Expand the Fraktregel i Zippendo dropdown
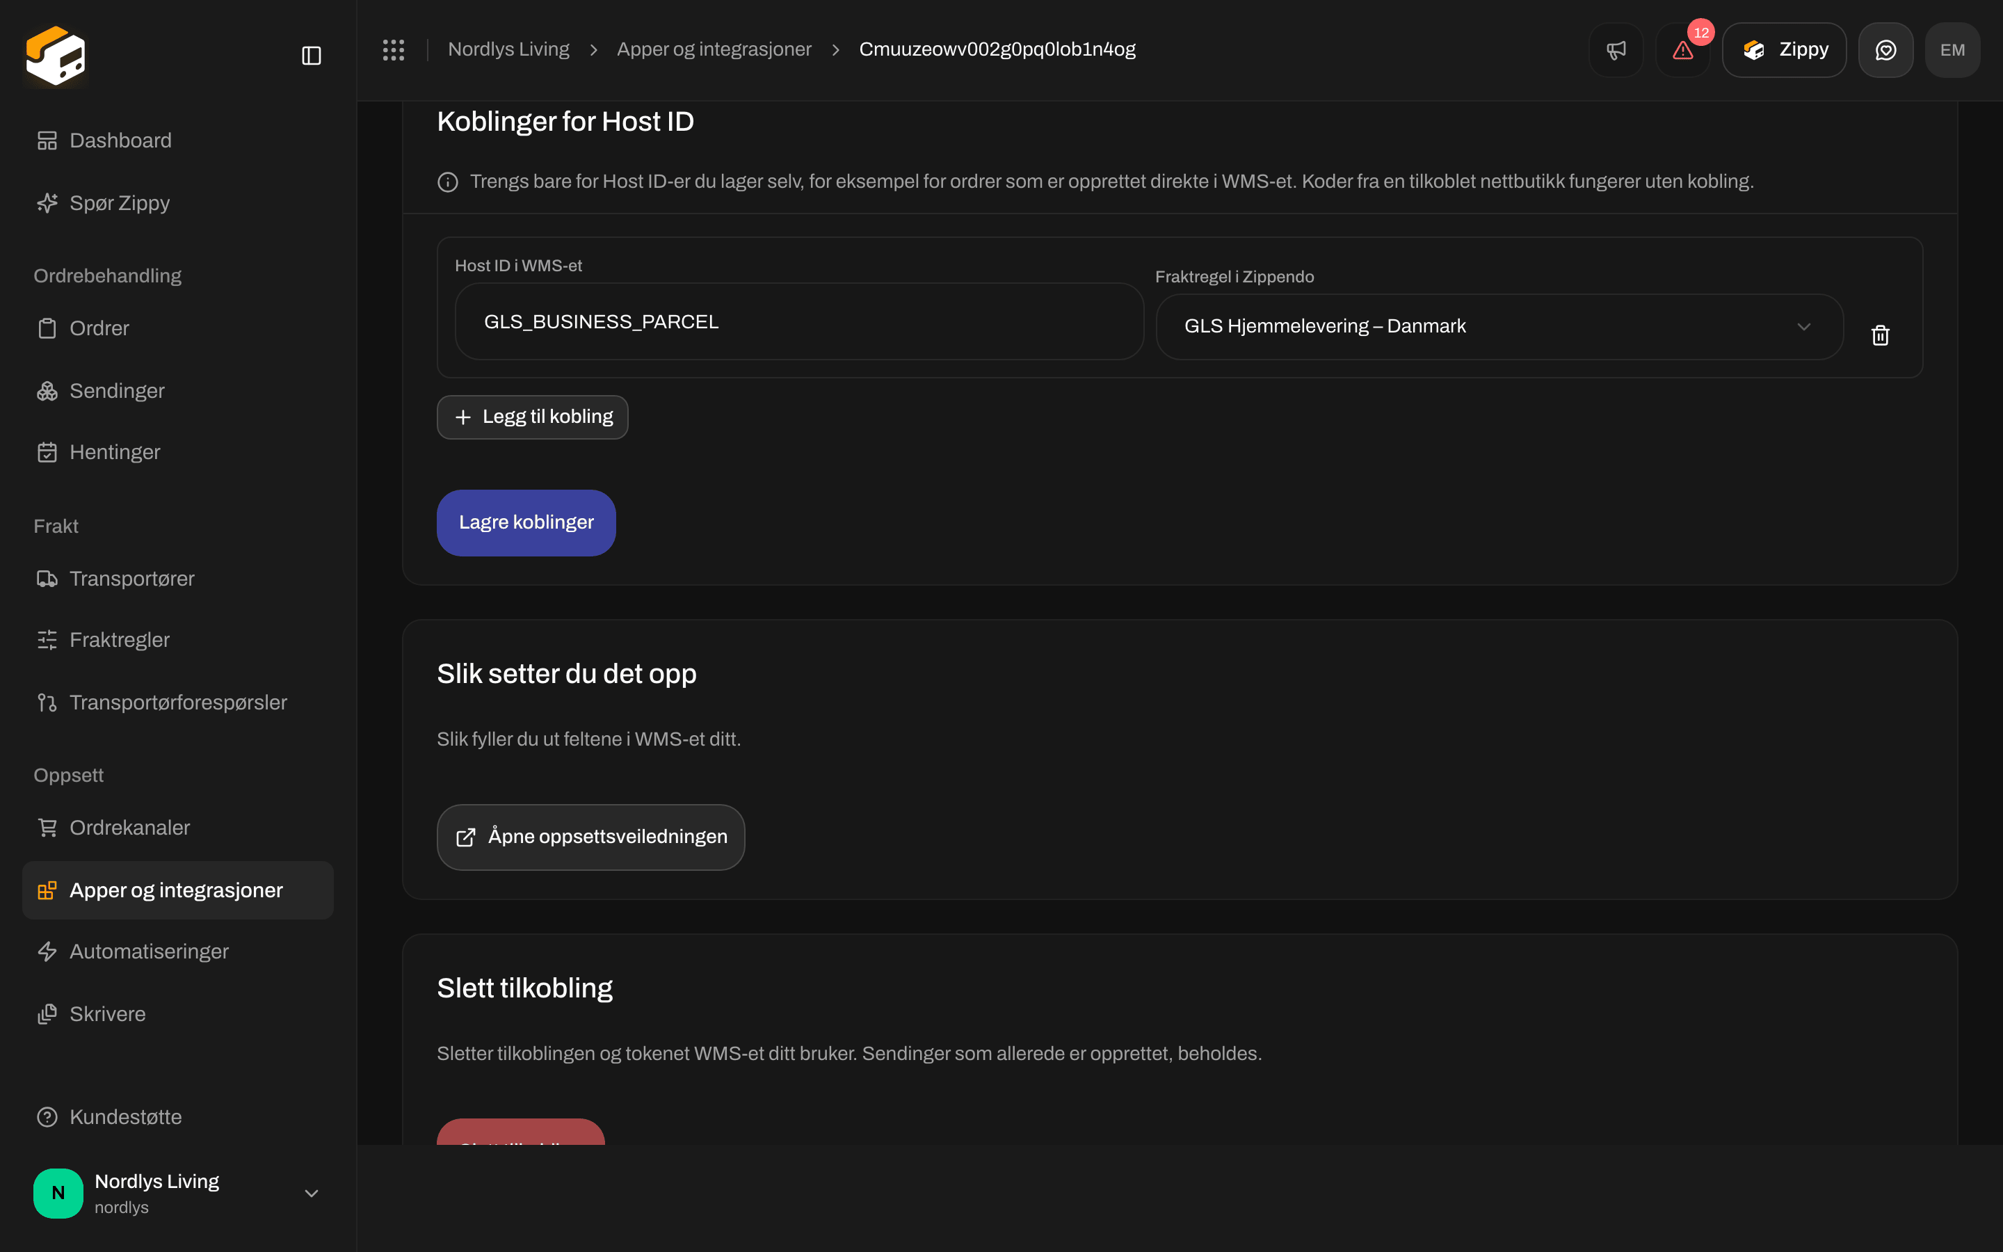 (1499, 326)
